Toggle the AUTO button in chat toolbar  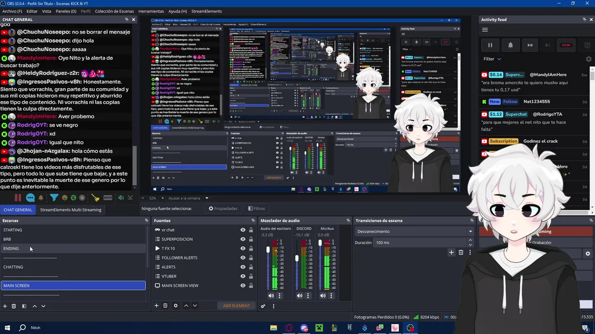108,198
